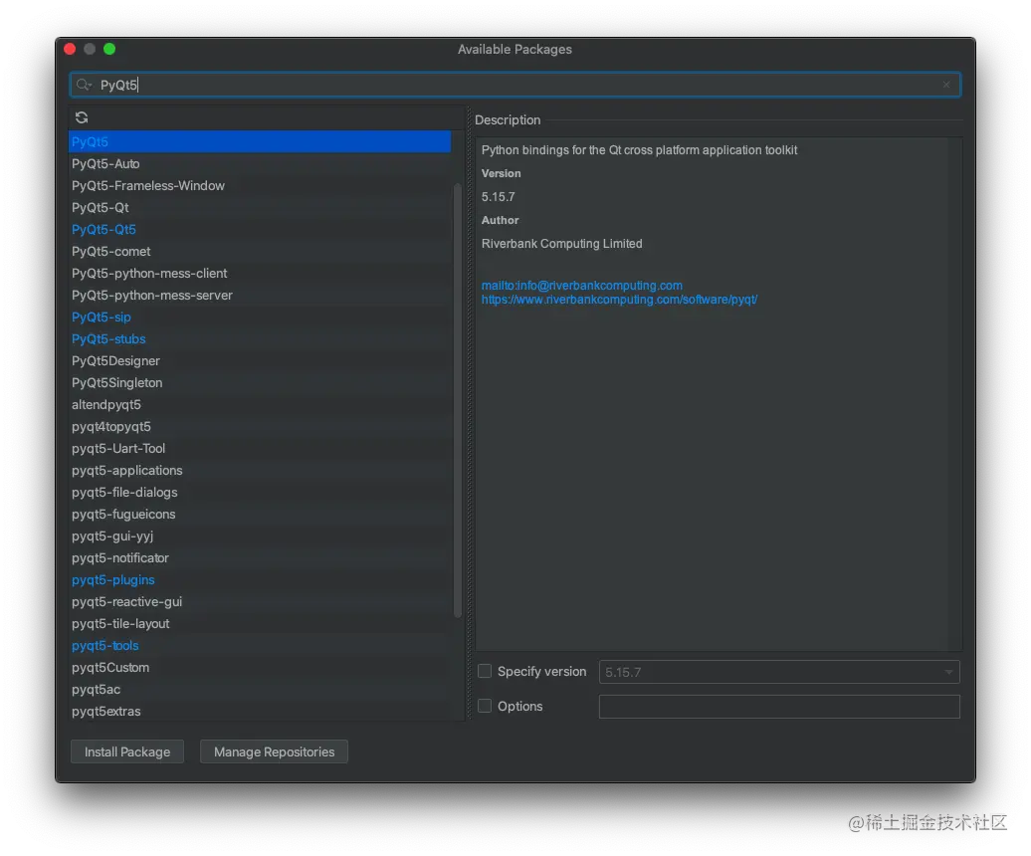1031x856 pixels.
Task: Select the PyQt5-Qt5 package
Action: [261, 230]
